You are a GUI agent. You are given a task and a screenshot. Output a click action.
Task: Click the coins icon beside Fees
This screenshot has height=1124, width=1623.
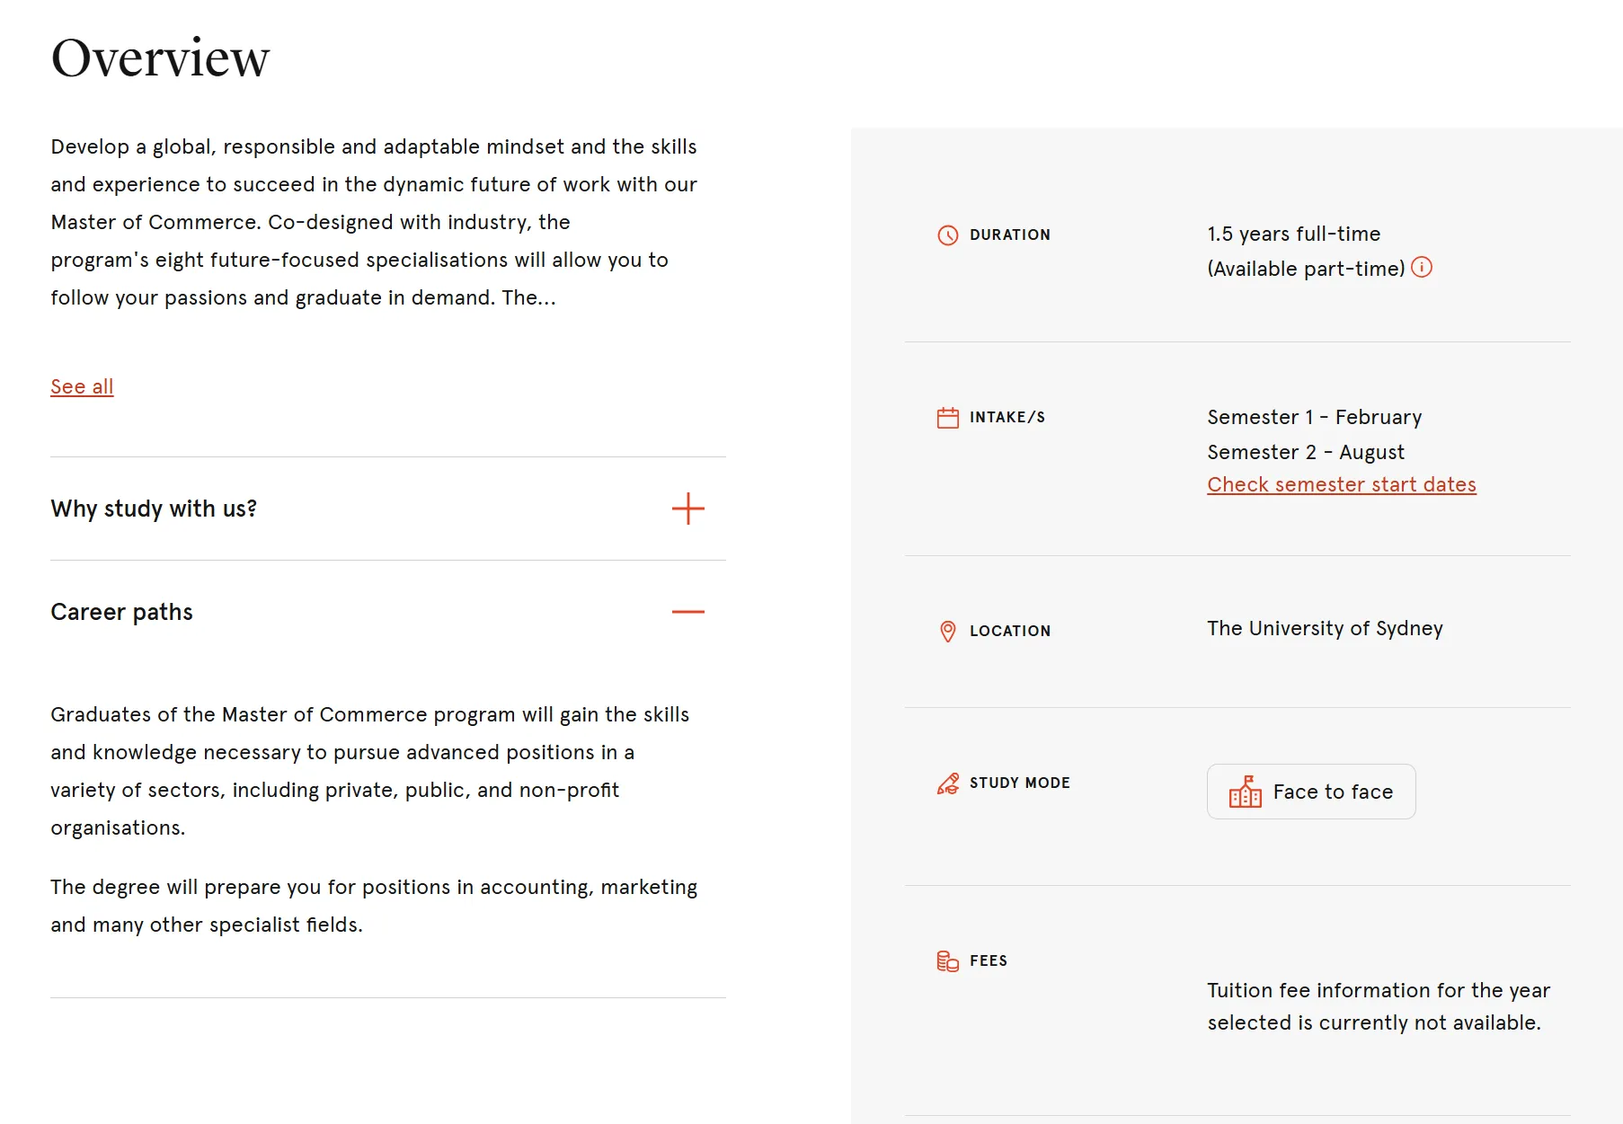[x=947, y=961]
